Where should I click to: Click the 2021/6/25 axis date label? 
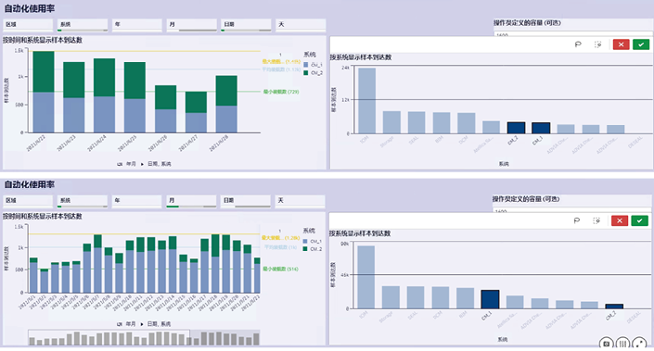(127, 143)
